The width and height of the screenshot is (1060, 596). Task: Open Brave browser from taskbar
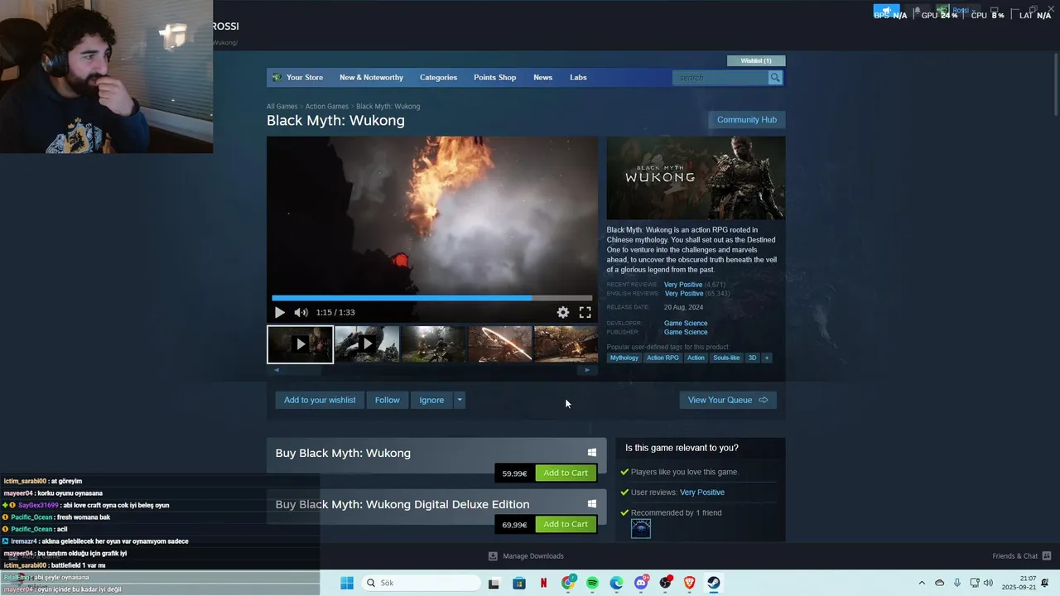click(690, 583)
